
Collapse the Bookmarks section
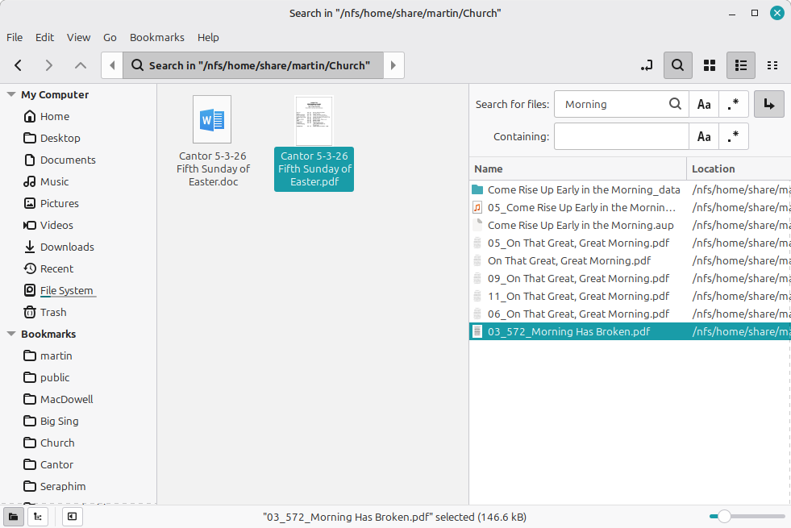click(x=11, y=334)
